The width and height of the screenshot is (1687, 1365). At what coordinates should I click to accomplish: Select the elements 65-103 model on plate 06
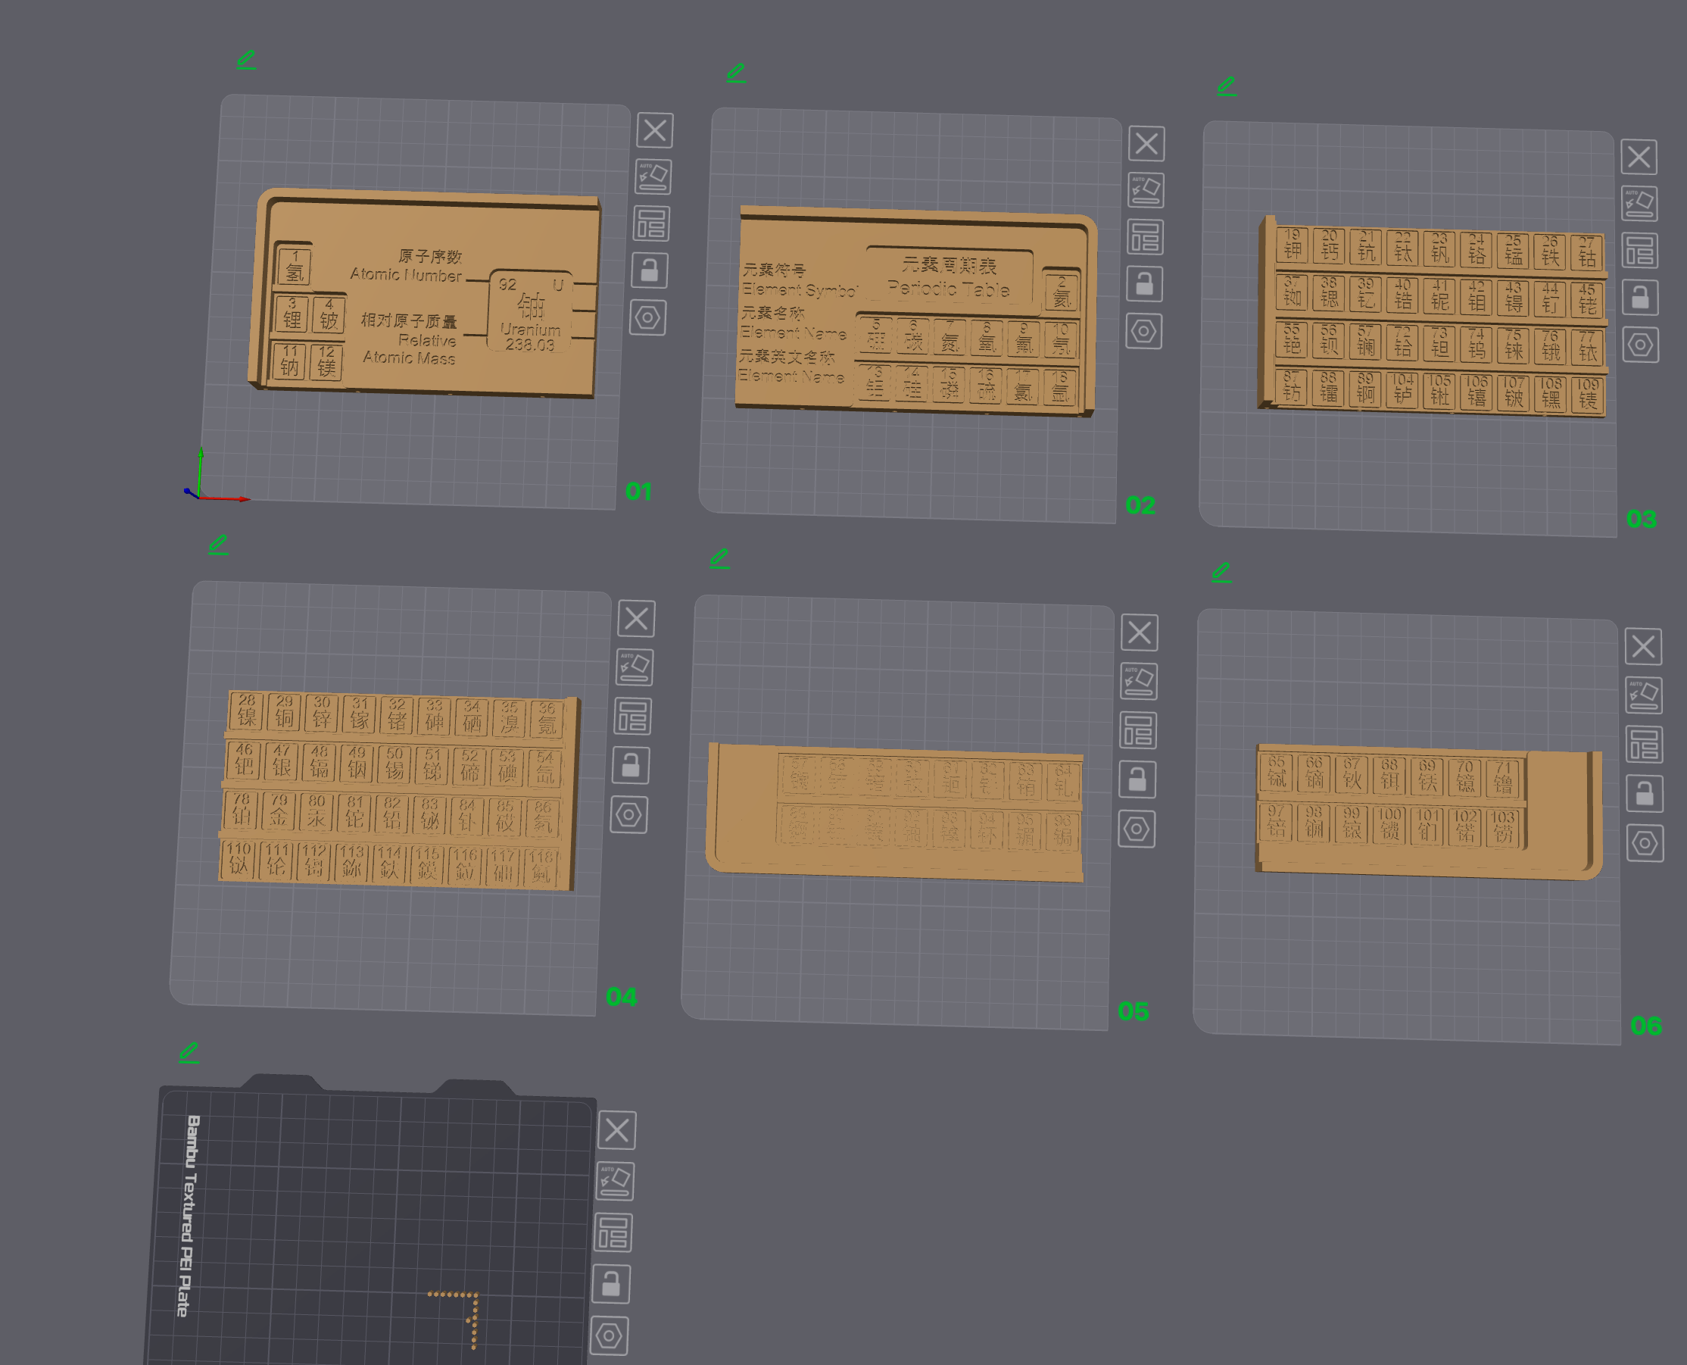1429,811
